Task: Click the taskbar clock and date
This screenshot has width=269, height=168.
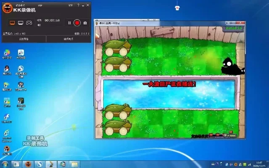Action: point(259,164)
